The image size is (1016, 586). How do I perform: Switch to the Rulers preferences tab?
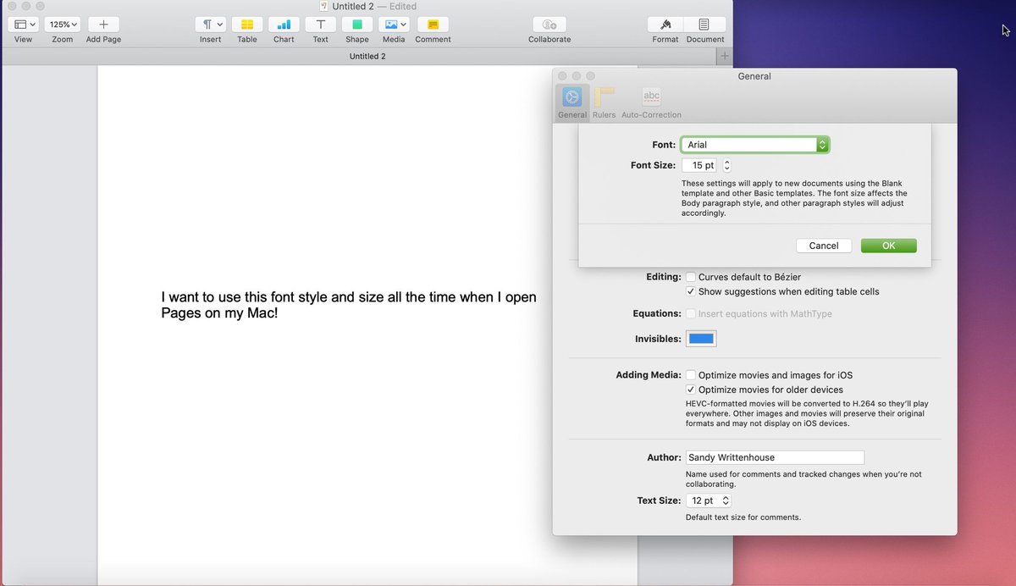pos(605,100)
